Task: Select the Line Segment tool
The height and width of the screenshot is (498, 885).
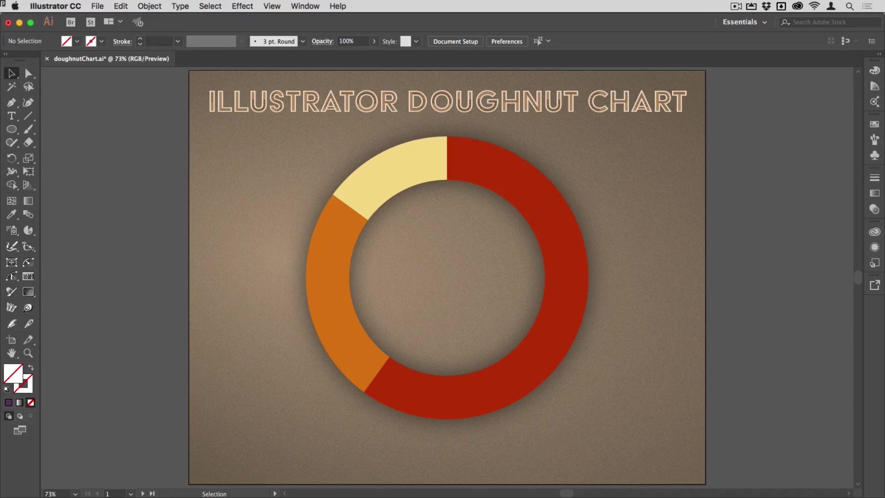Action: [29, 116]
